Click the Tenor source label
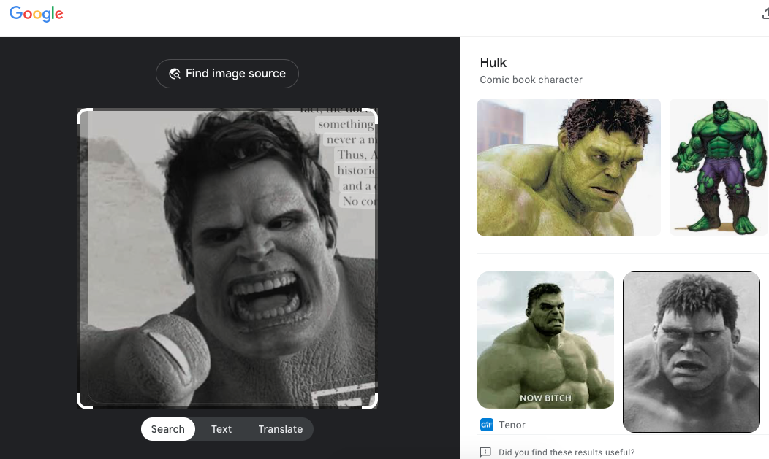The image size is (769, 459). point(512,425)
